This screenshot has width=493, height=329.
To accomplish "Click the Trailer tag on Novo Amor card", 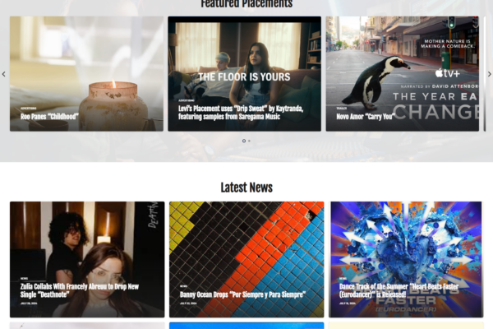I will coord(341,109).
